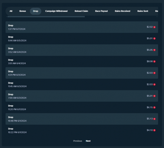Click the coin icon beside $6.15
The height and width of the screenshot is (148, 164).
(154, 108)
